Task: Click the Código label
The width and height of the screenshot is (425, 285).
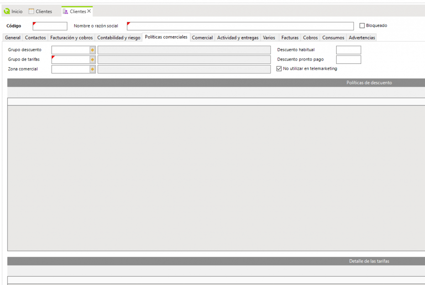Action: pyautogui.click(x=14, y=26)
